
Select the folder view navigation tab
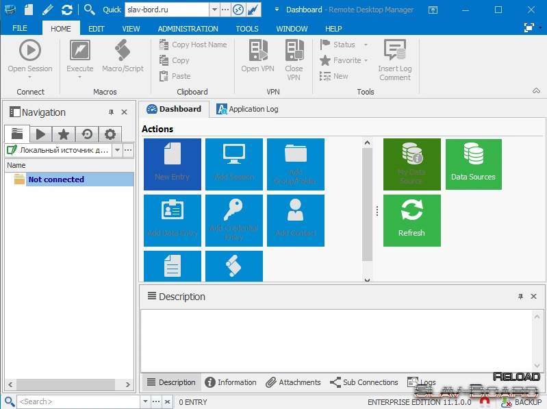tap(17, 134)
